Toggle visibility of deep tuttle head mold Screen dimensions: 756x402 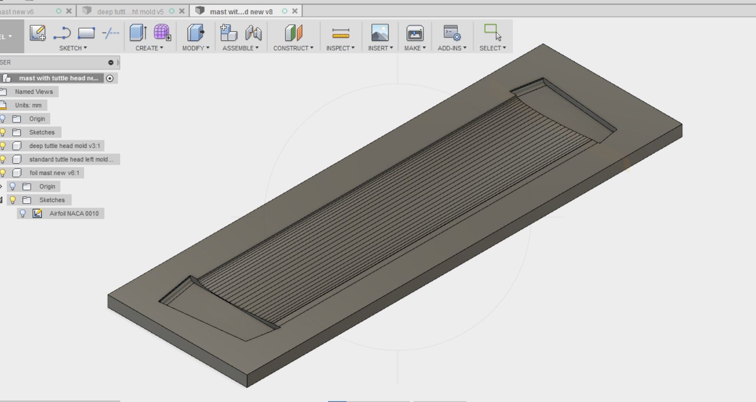click(3, 146)
